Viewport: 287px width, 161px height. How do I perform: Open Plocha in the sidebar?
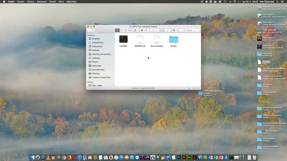tap(95, 62)
